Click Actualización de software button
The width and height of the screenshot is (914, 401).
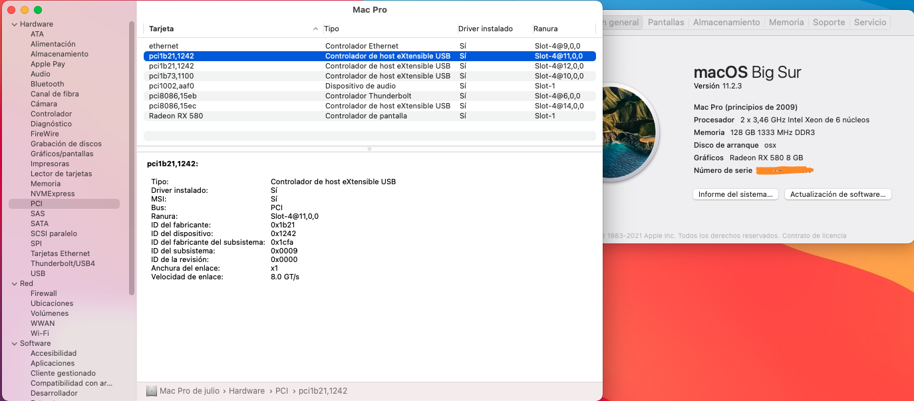coord(838,194)
